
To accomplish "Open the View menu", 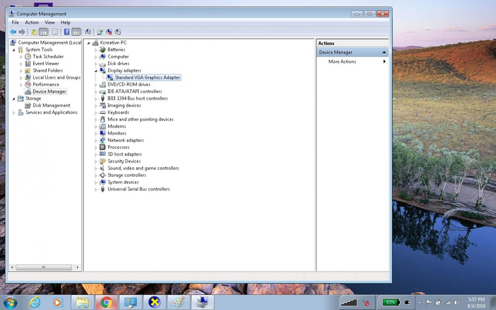I will [x=50, y=23].
